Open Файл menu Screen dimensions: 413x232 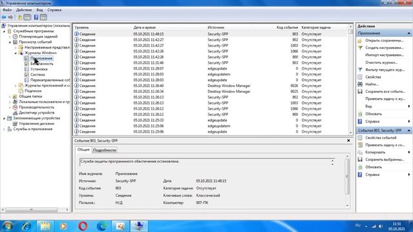tap(7, 10)
